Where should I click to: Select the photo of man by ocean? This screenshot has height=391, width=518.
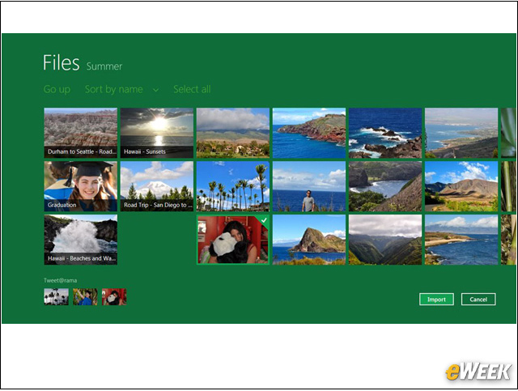tap(309, 186)
